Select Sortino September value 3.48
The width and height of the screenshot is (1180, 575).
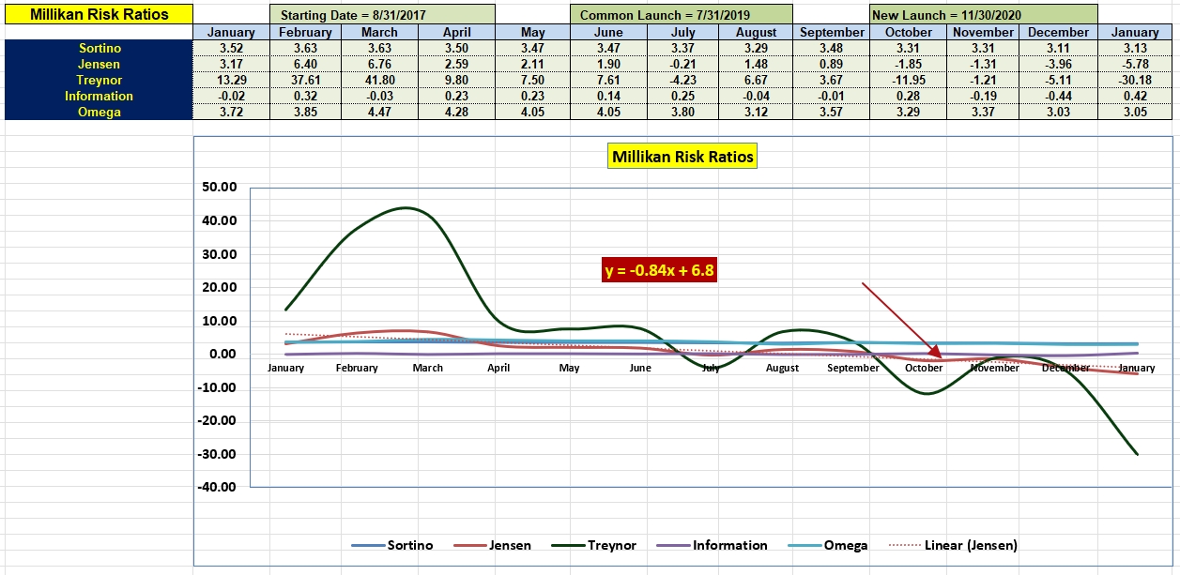pos(831,48)
